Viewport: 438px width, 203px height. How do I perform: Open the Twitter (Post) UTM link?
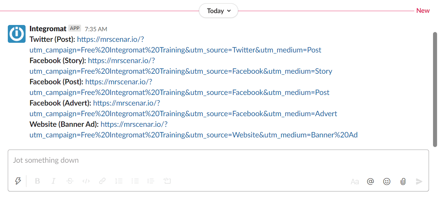point(175,50)
